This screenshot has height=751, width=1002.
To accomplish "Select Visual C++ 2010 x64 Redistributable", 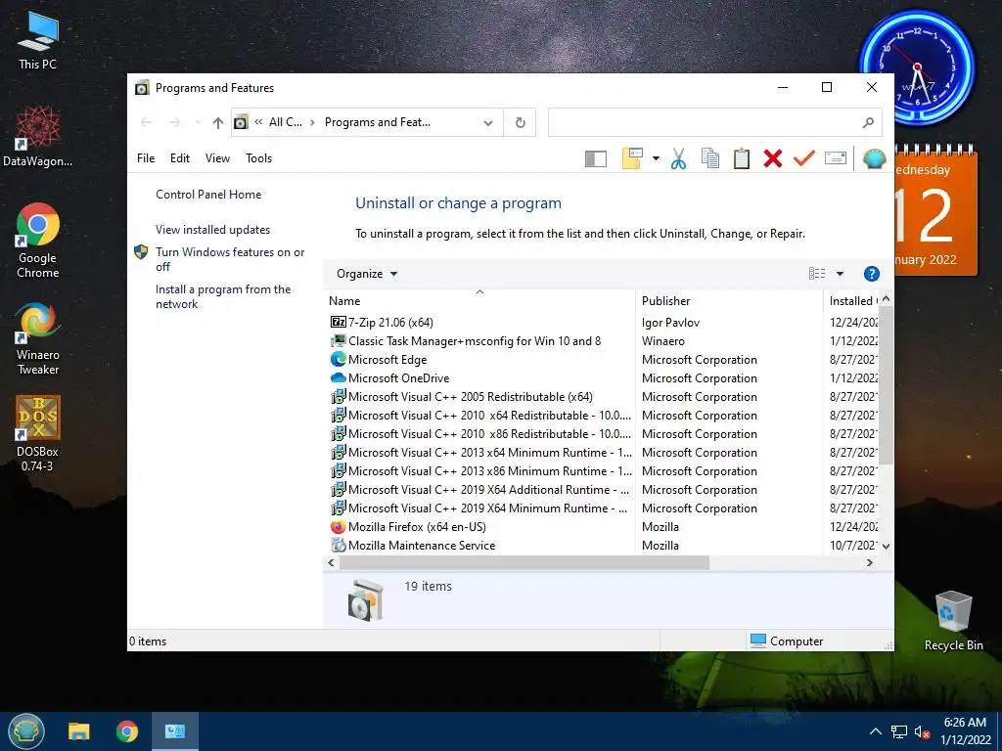I will 480,415.
